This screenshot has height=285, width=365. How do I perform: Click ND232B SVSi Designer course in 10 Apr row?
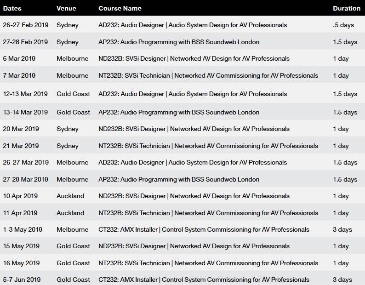[194, 196]
